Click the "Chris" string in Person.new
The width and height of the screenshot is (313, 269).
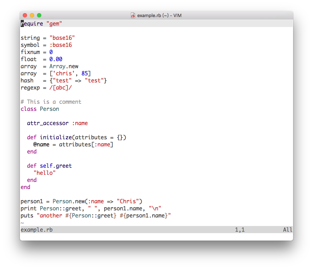[128, 201]
